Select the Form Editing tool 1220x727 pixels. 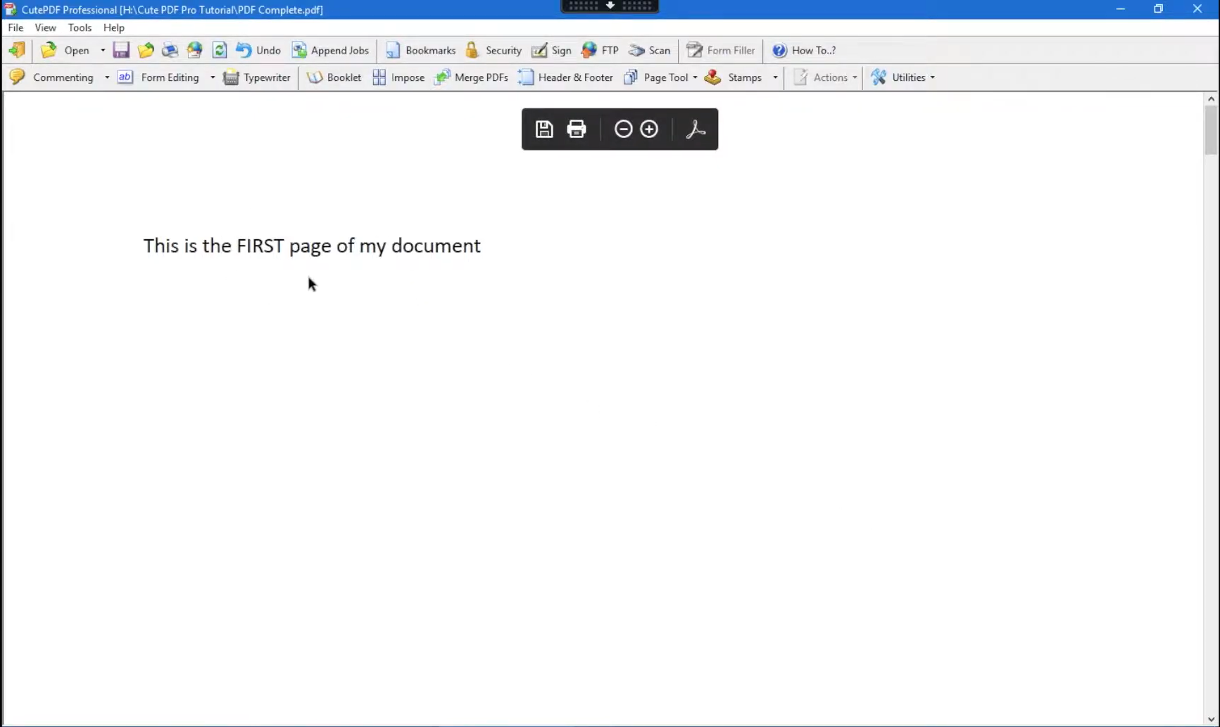(158, 77)
